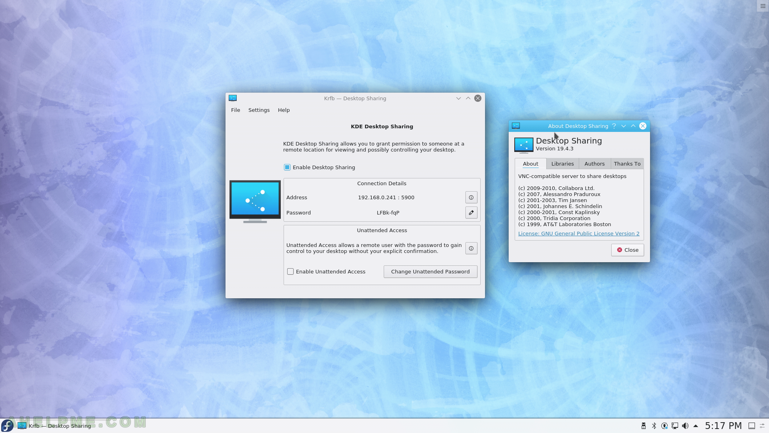The width and height of the screenshot is (769, 433).
Task: Open the File menu
Action: tap(236, 110)
